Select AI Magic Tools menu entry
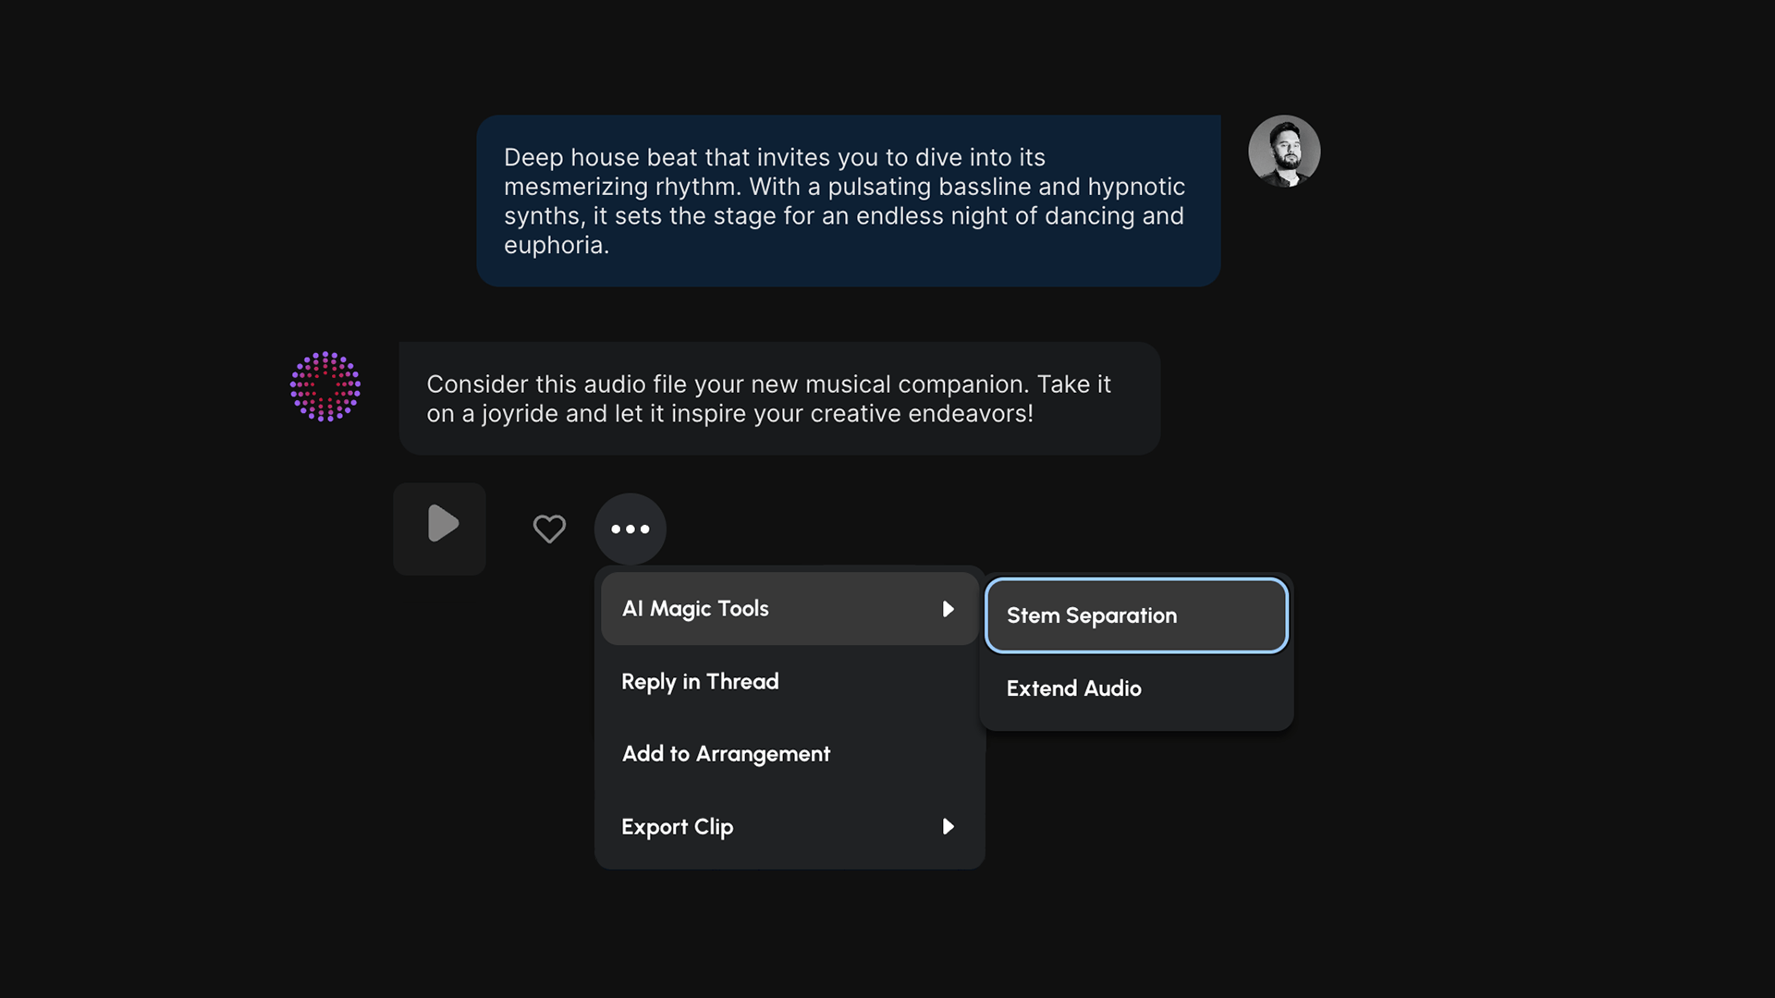Screen dimensions: 1775x998 (x=695, y=609)
